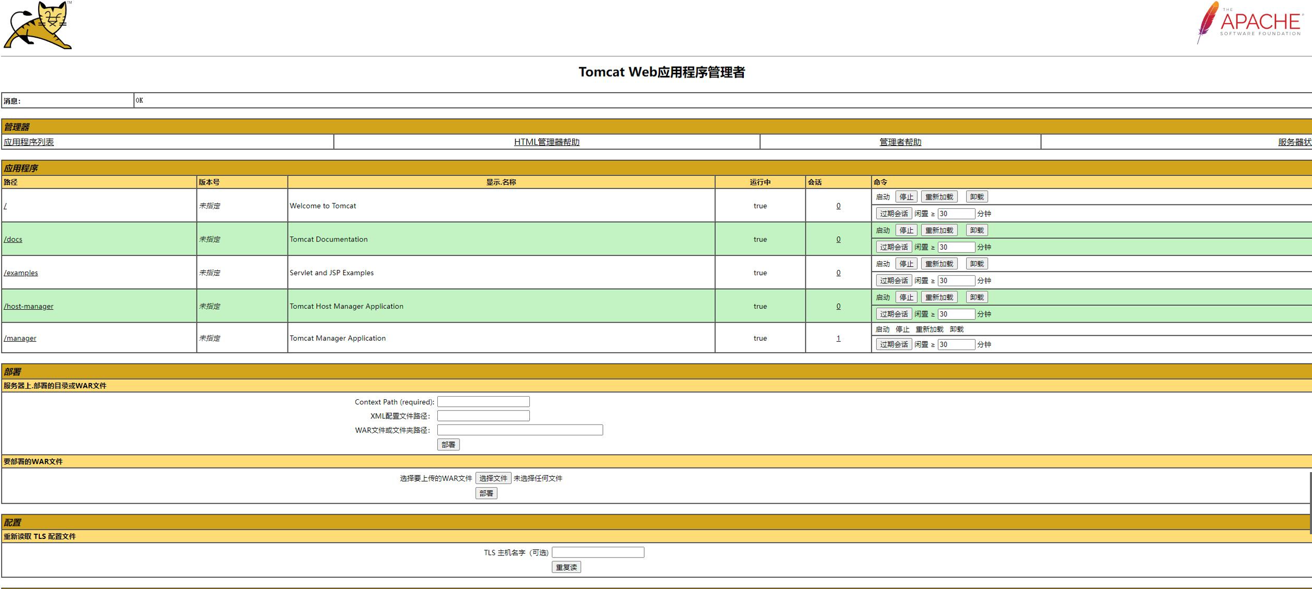Click the 运行中 column header
Viewport: 1312px width, 589px height.
[x=760, y=182]
